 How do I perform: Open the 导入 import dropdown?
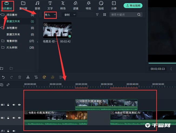tap(50, 15)
